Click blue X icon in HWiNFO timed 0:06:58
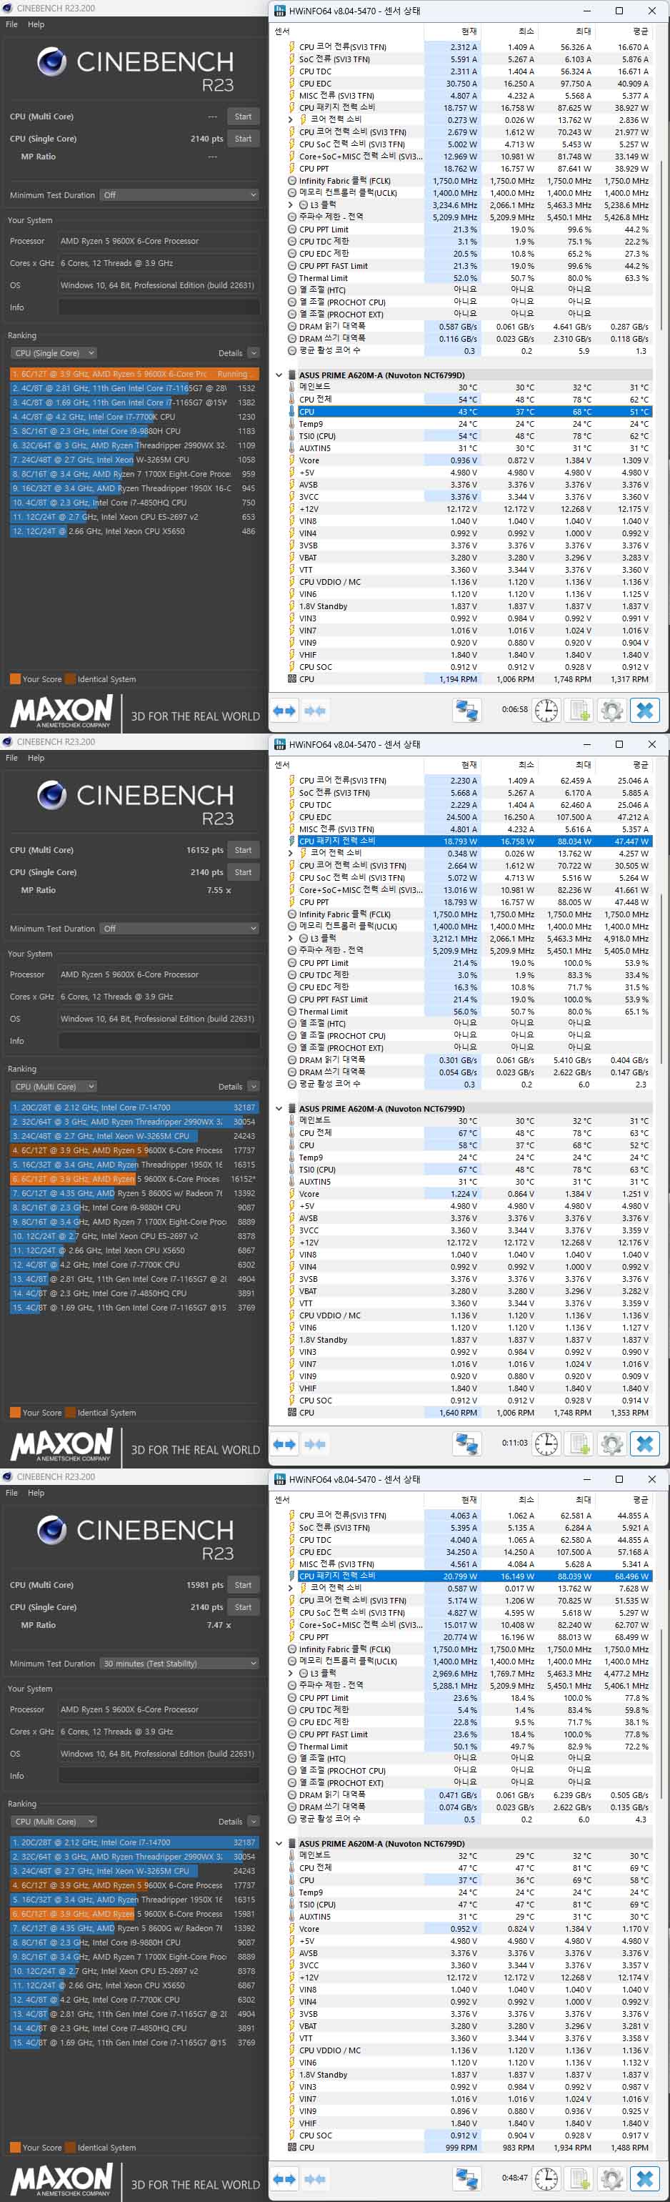The image size is (670, 2202). [x=645, y=711]
